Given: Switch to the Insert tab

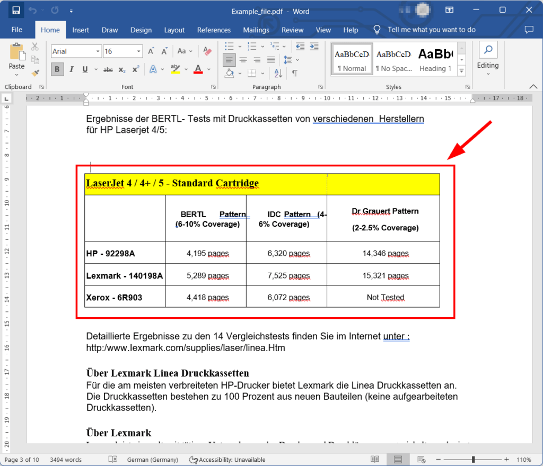Looking at the screenshot, I should [81, 30].
